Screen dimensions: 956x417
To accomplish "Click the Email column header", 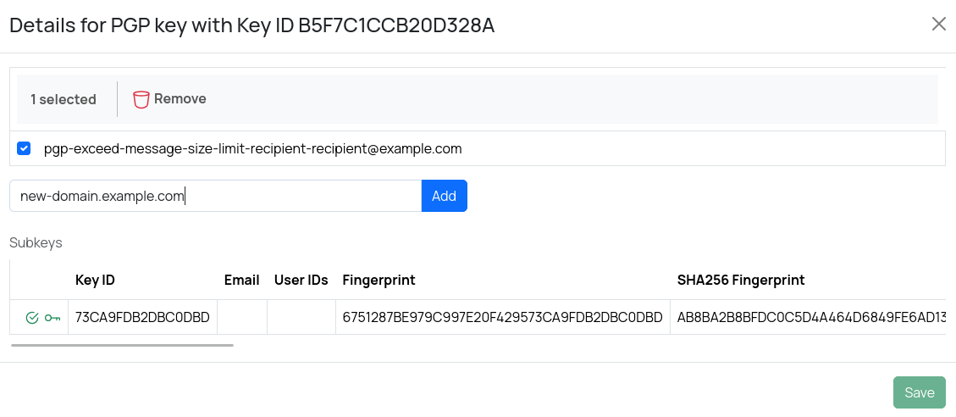I will (x=241, y=280).
